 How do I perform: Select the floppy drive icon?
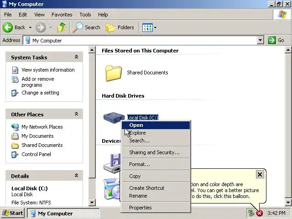point(112,163)
